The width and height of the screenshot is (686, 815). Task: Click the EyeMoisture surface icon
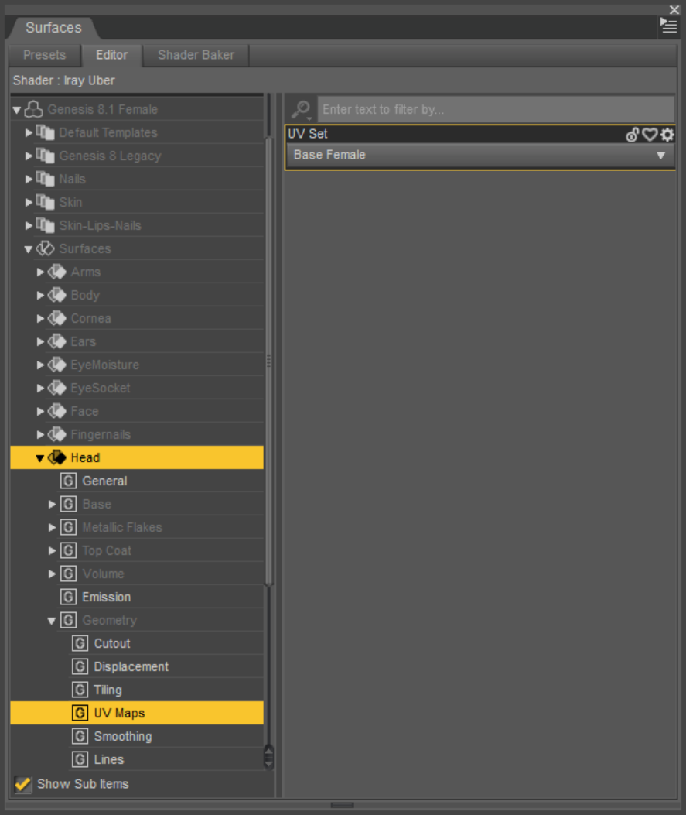(x=57, y=365)
